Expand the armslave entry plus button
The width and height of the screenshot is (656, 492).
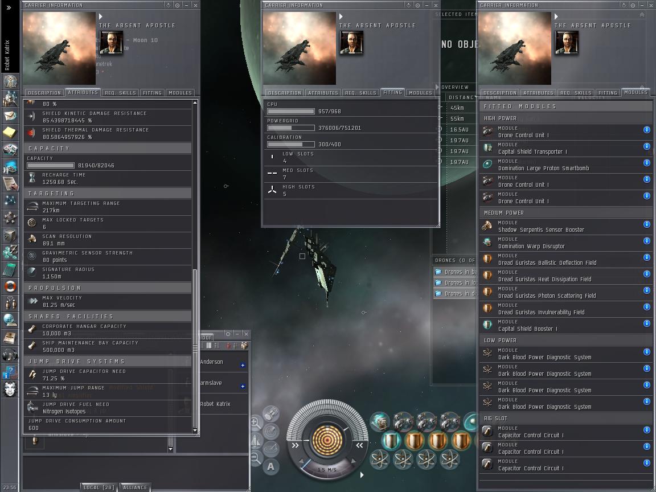pos(243,386)
